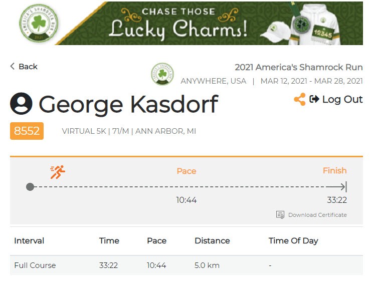Viewport: 370px width, 282px height.
Task: Click the orange share icon
Action: [300, 99]
